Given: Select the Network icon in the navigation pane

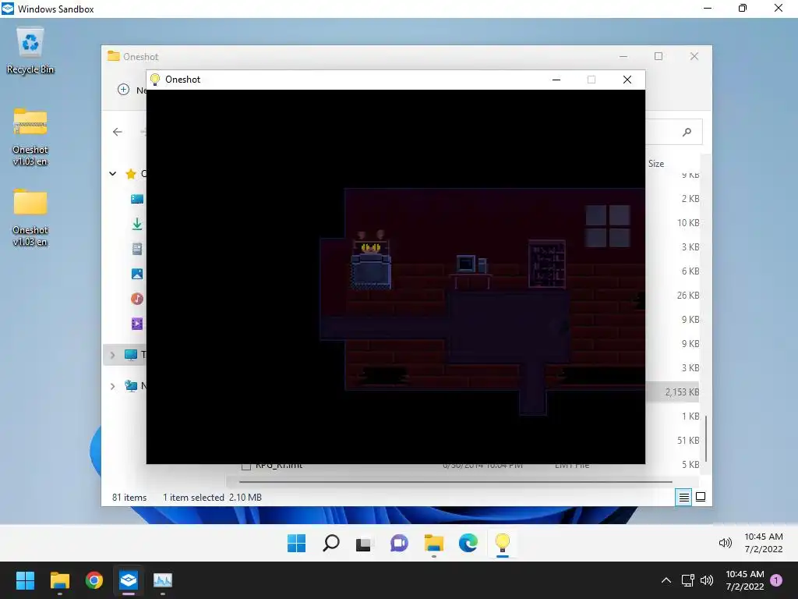Looking at the screenshot, I should [131, 385].
